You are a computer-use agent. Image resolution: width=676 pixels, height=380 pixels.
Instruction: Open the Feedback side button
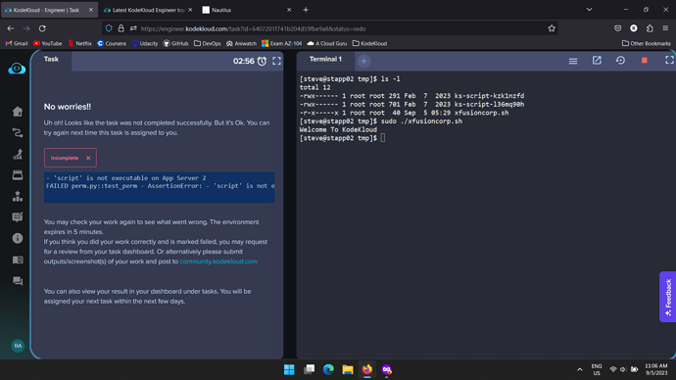tap(668, 297)
